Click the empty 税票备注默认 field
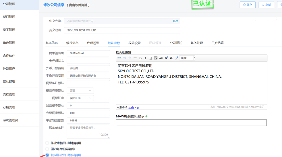 coord(88,83)
